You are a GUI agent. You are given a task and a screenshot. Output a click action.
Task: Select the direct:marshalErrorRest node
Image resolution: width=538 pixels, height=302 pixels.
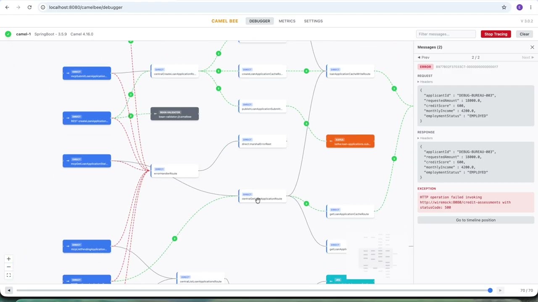click(x=263, y=141)
